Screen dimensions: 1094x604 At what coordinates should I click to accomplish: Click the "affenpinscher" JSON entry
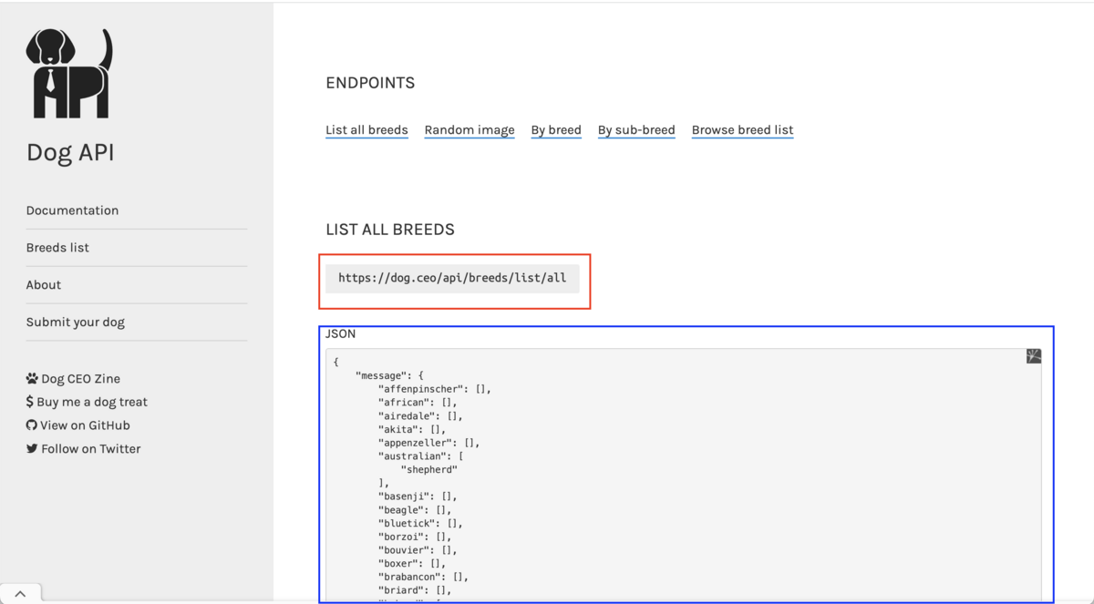(x=435, y=389)
